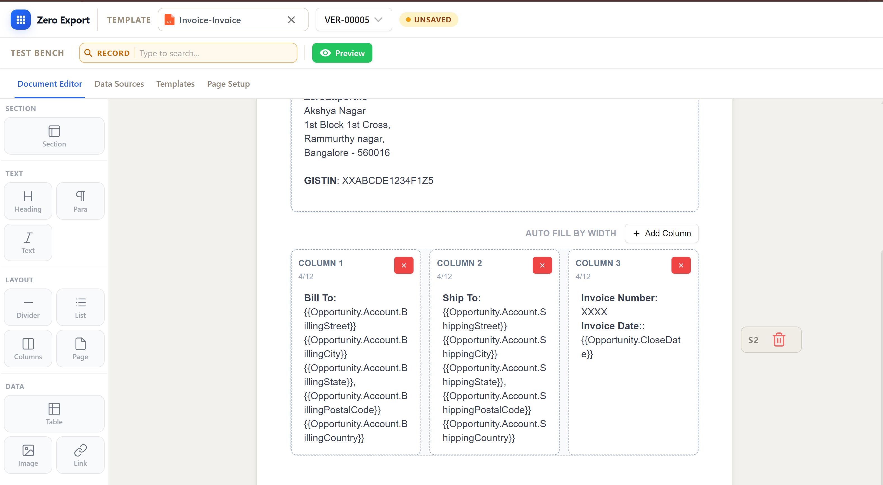Click the Bill To: heading text
Viewport: 883px width, 485px height.
tap(320, 298)
